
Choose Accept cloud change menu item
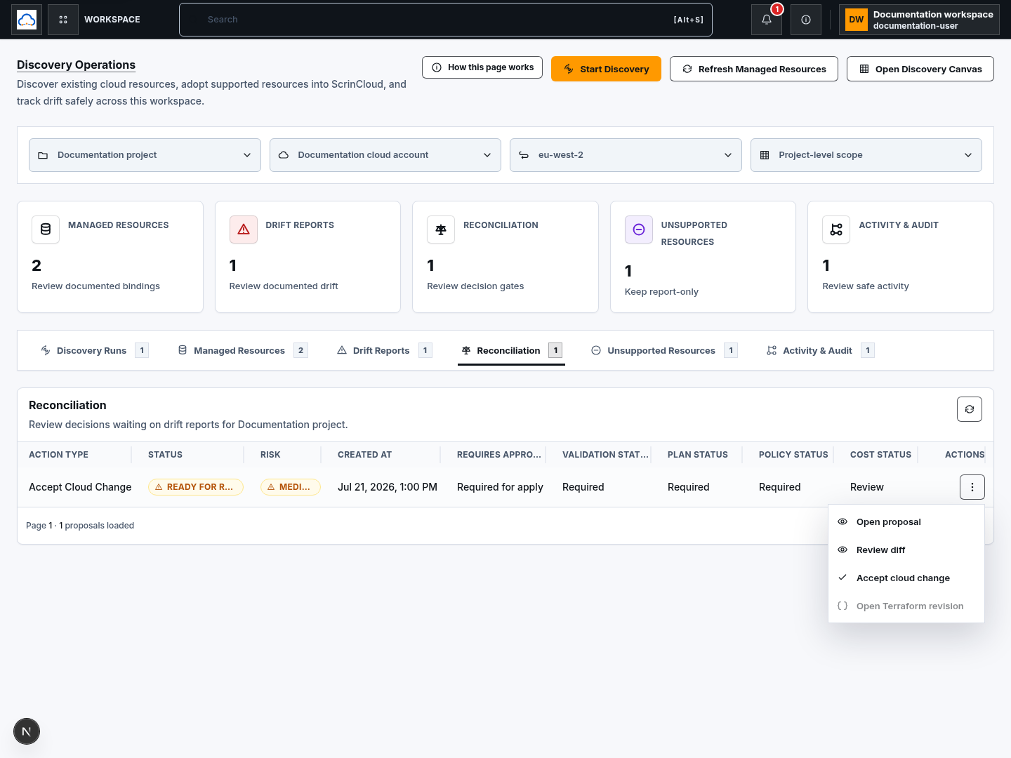(x=906, y=578)
